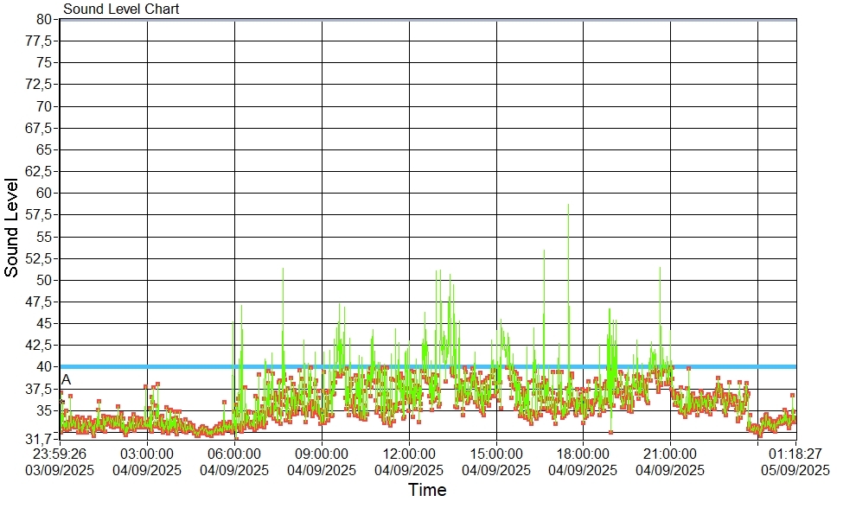Screen dimensions: 856x508
Task: Click the 23:59:26 start time label
Action: [x=60, y=454]
